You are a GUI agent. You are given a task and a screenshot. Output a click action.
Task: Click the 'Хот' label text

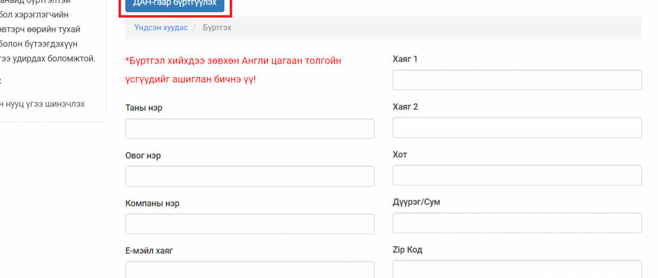(x=400, y=154)
